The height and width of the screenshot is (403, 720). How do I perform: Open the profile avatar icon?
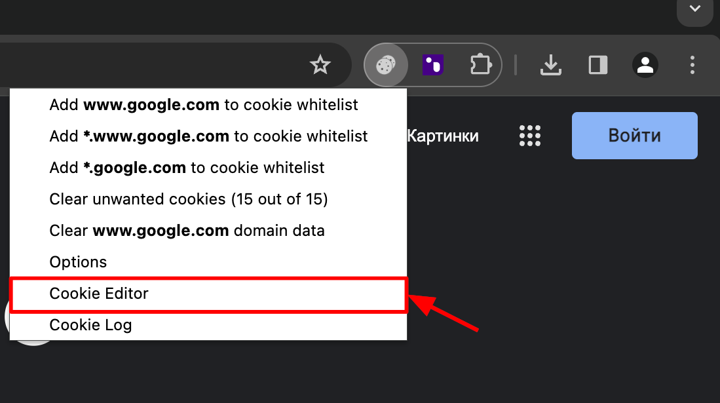tap(645, 65)
